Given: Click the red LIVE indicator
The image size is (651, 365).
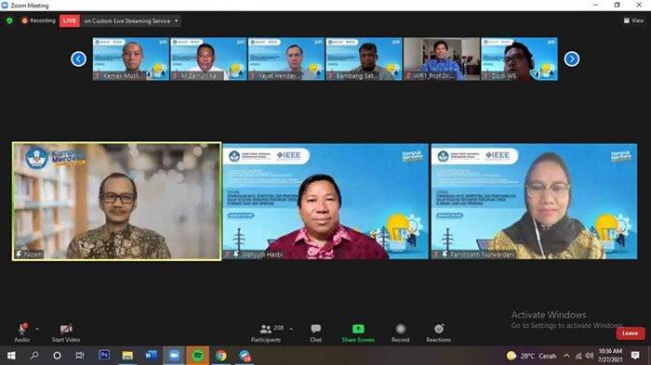Looking at the screenshot, I should (x=70, y=20).
